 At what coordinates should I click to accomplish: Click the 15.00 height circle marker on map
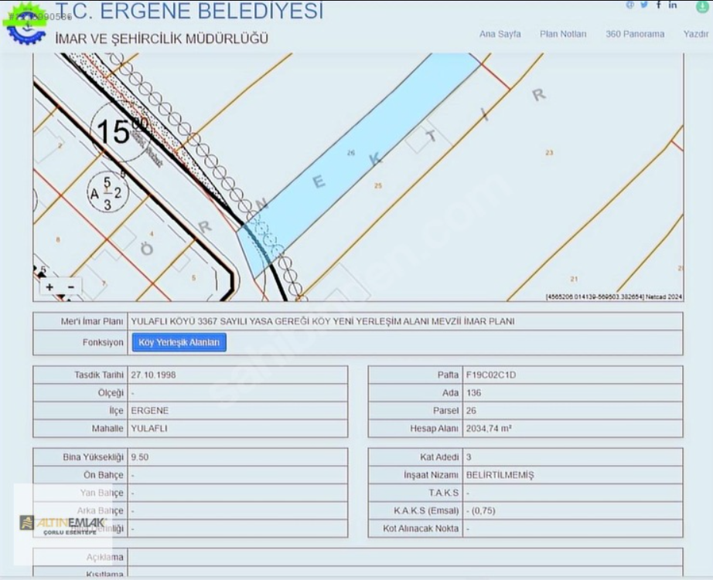(118, 132)
